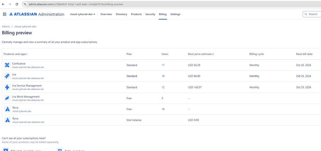Reload the page with refresh icon
The image size is (321, 151).
[x=17, y=4]
